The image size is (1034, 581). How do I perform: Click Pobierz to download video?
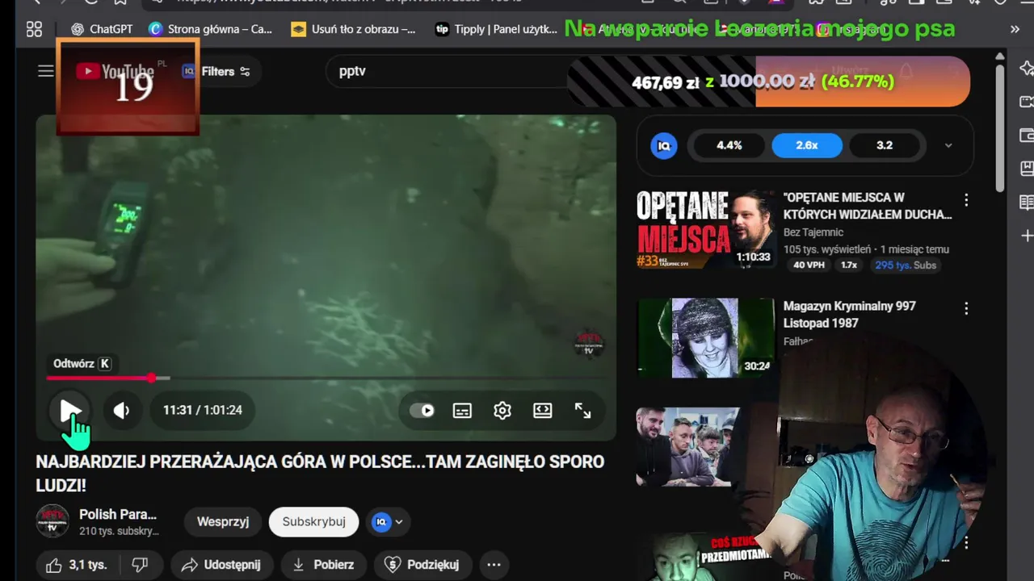(323, 565)
